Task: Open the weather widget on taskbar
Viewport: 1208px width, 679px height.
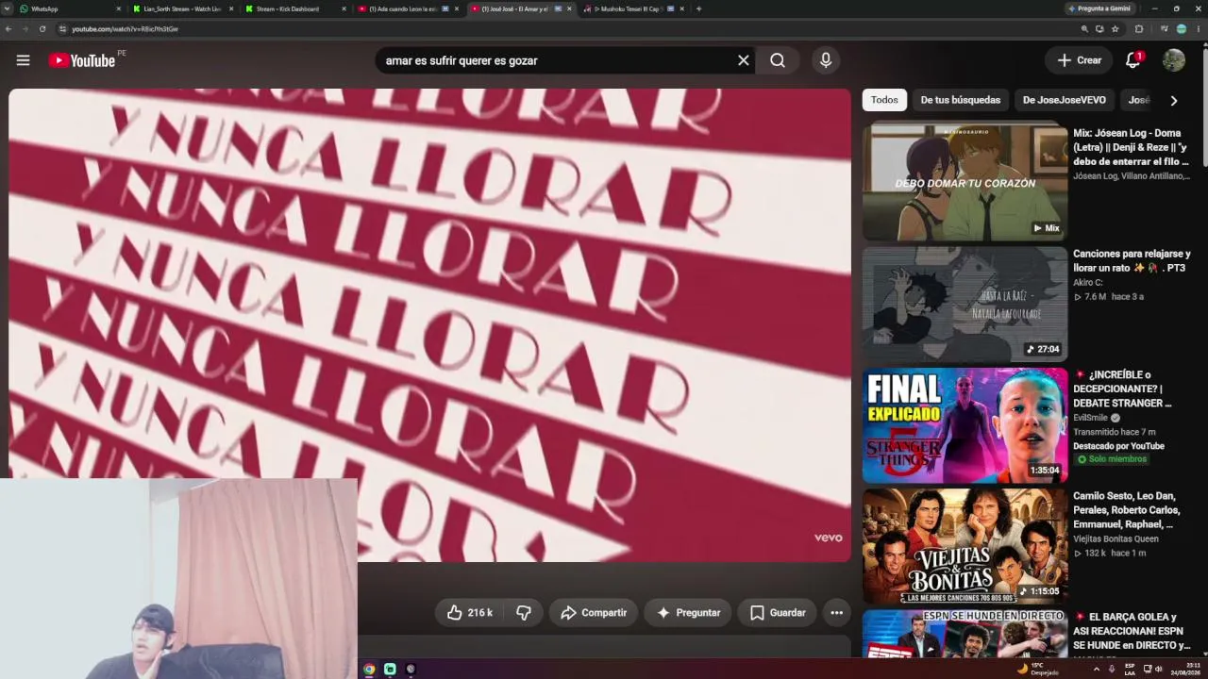Action: click(x=1036, y=670)
